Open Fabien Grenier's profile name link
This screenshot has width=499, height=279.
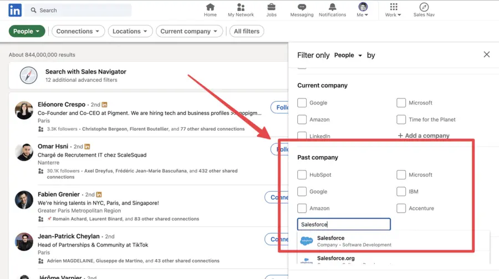[59, 194]
